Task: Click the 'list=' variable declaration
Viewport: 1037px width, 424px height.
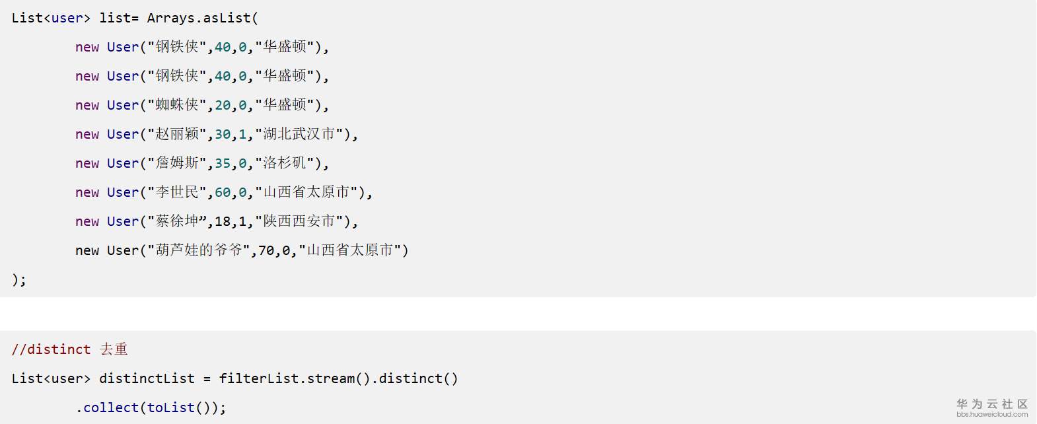Action: pyautogui.click(x=119, y=18)
